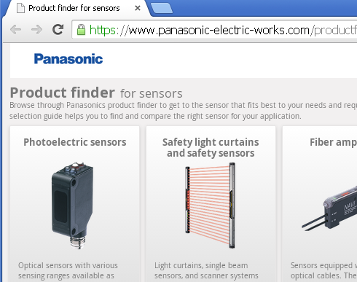Click the safety light curtain image
This screenshot has height=282, width=357.
(211, 205)
